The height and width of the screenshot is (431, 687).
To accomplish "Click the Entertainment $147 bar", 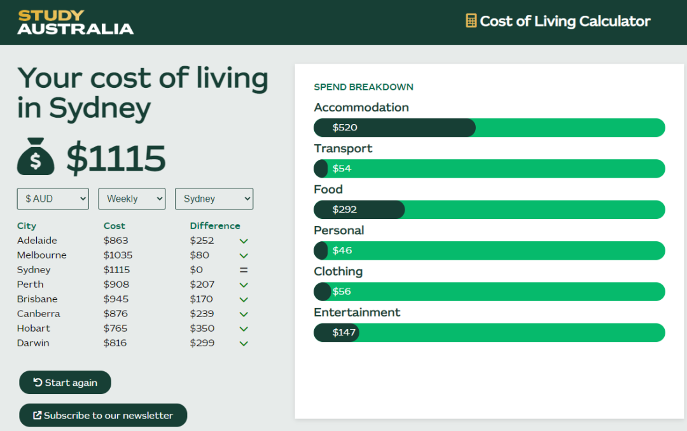I will coord(337,332).
